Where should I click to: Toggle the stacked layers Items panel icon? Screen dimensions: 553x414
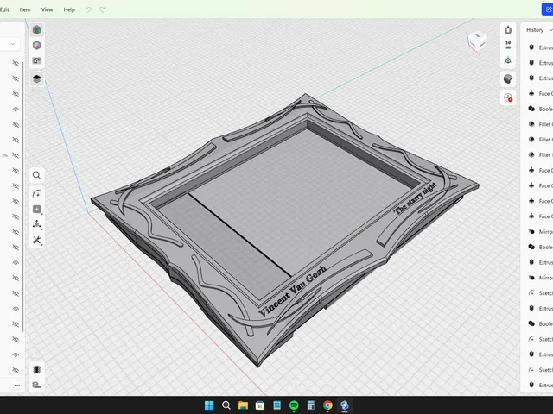(36, 78)
